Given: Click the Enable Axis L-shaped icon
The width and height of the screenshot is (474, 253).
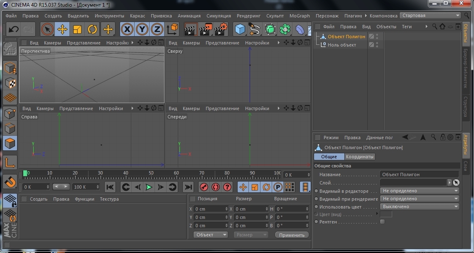Looking at the screenshot, I should tap(10, 162).
